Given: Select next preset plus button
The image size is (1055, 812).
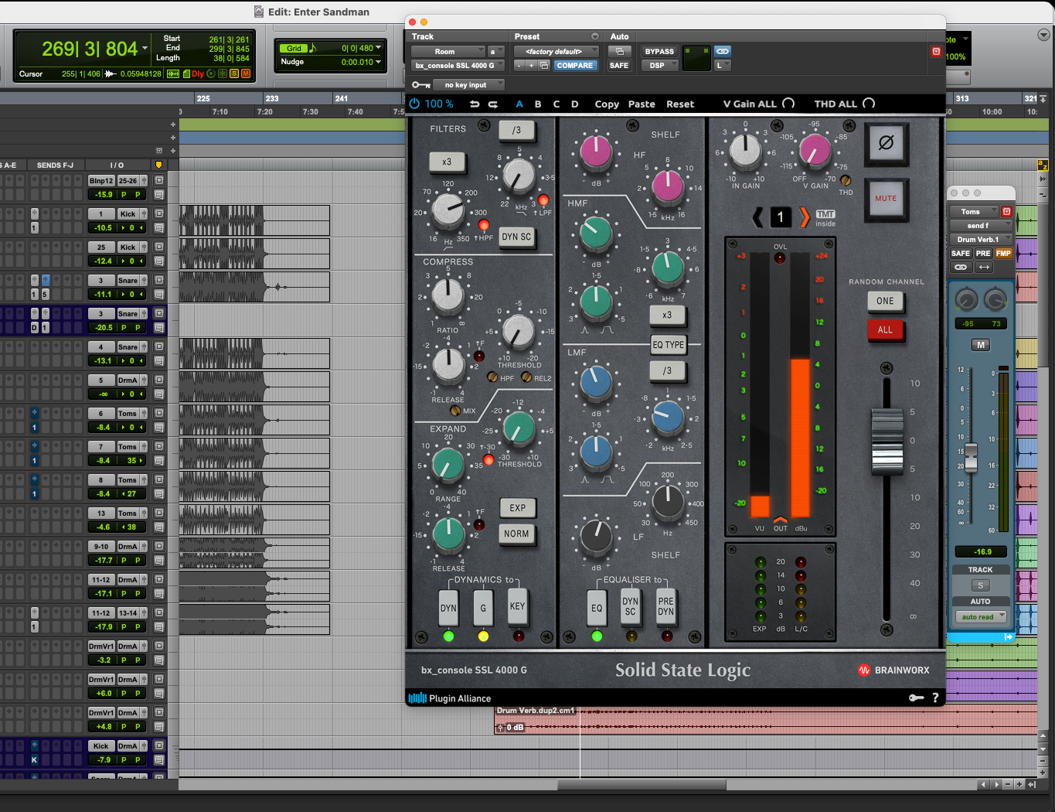Looking at the screenshot, I should [x=532, y=66].
